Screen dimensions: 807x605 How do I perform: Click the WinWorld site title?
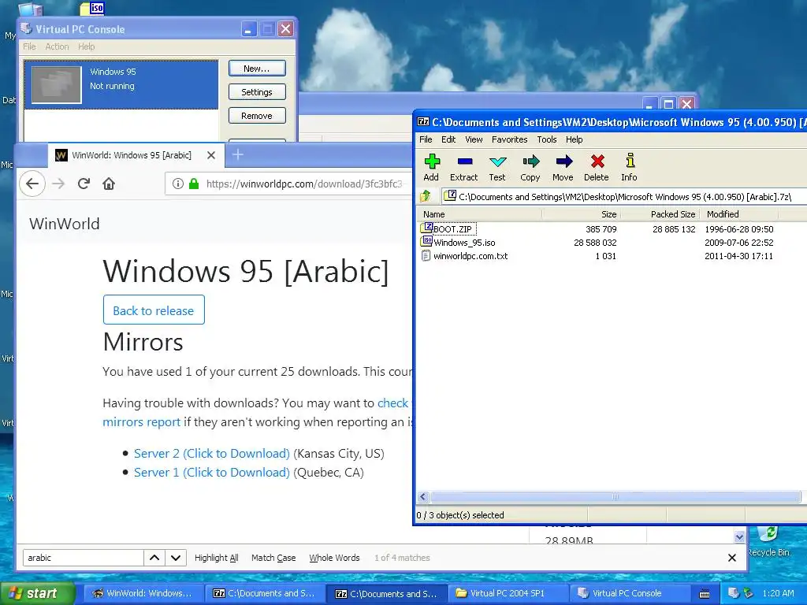click(x=65, y=224)
